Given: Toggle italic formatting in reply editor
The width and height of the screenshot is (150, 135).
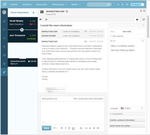Looking at the screenshot, I should (66, 128).
